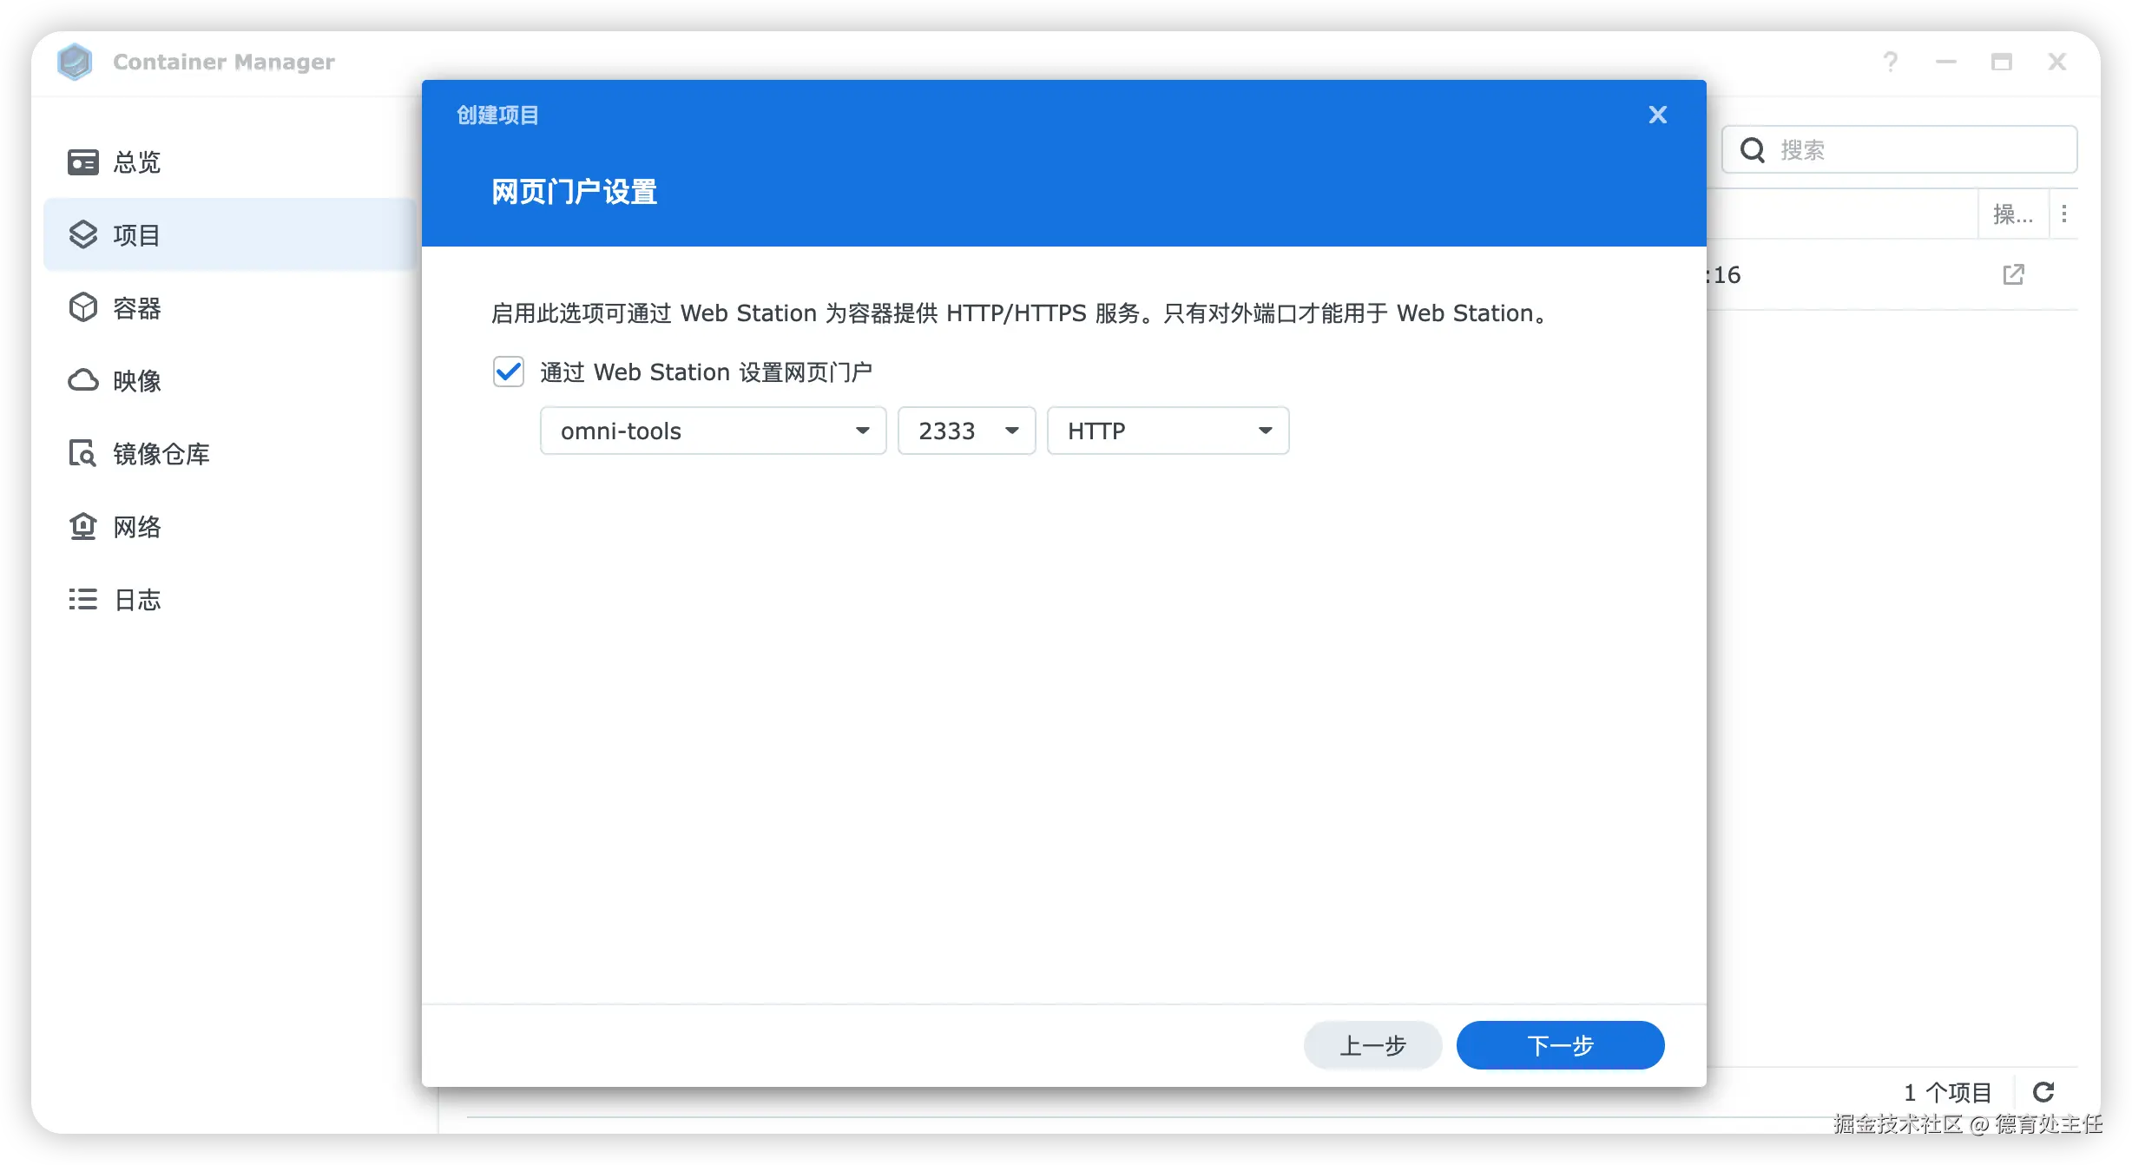The height and width of the screenshot is (1165, 2132).
Task: Open the 映像 image cloud icon
Action: (x=83, y=380)
